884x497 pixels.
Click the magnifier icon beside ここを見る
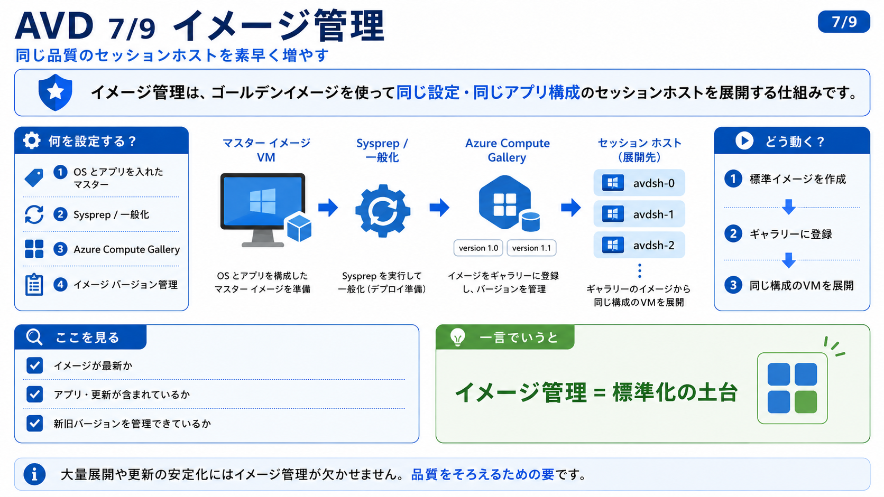pyautogui.click(x=34, y=337)
